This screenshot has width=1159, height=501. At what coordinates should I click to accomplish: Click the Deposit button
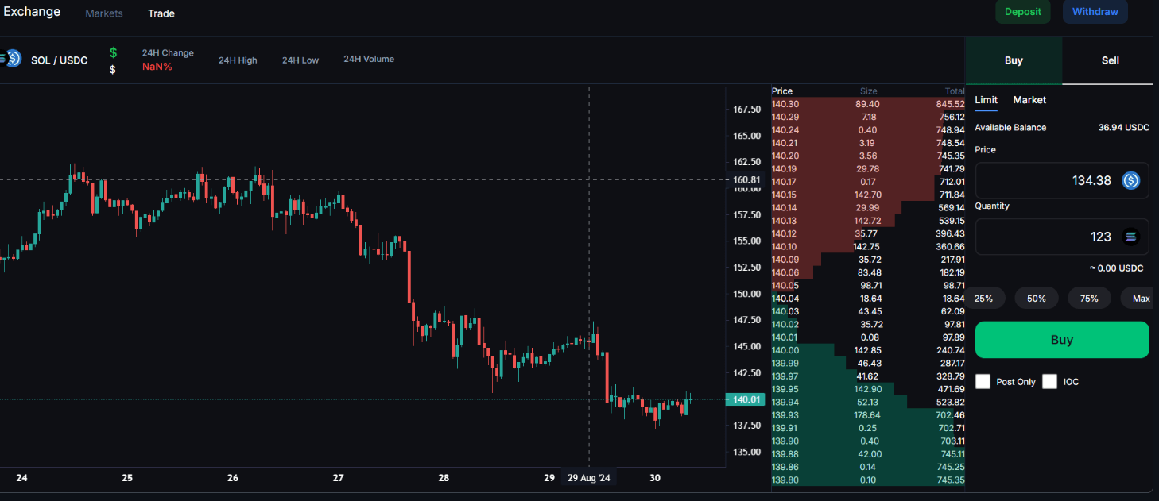pos(1023,12)
